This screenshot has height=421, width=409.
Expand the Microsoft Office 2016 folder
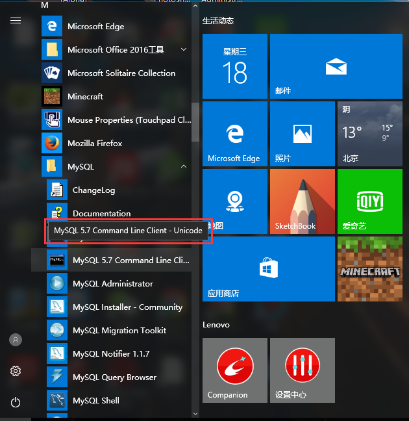184,50
